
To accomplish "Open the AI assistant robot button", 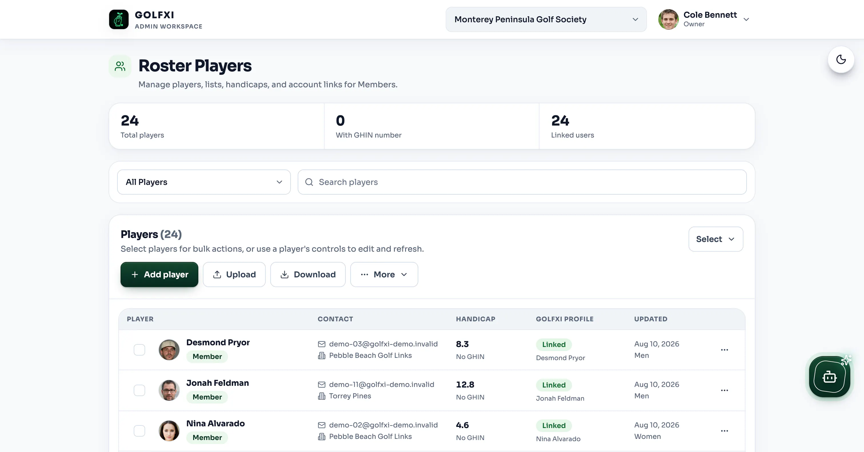I will tap(829, 377).
